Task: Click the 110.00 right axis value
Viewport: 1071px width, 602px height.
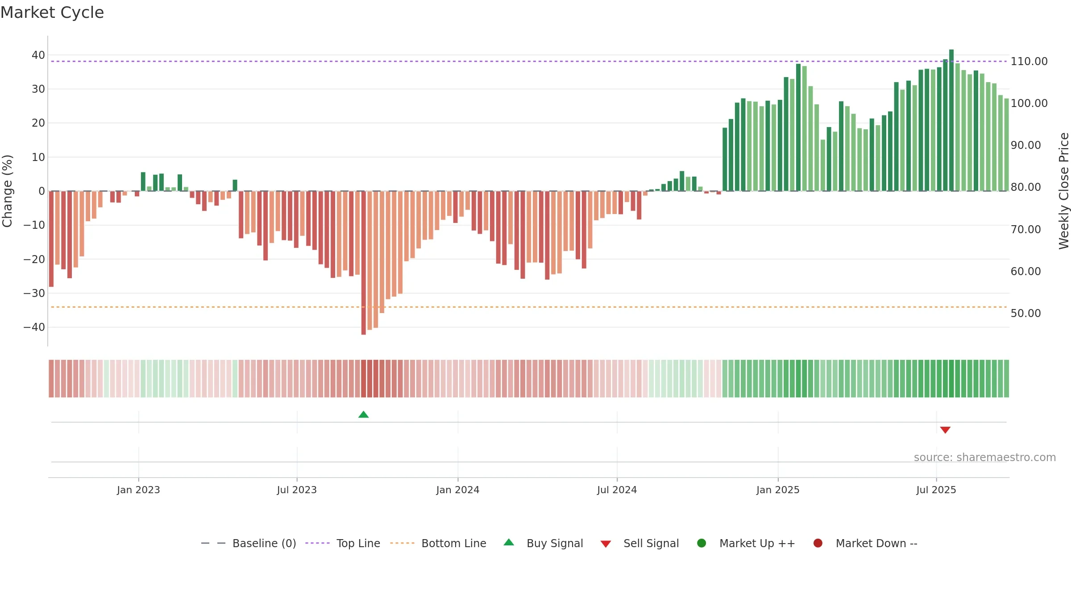Action: (x=1029, y=61)
